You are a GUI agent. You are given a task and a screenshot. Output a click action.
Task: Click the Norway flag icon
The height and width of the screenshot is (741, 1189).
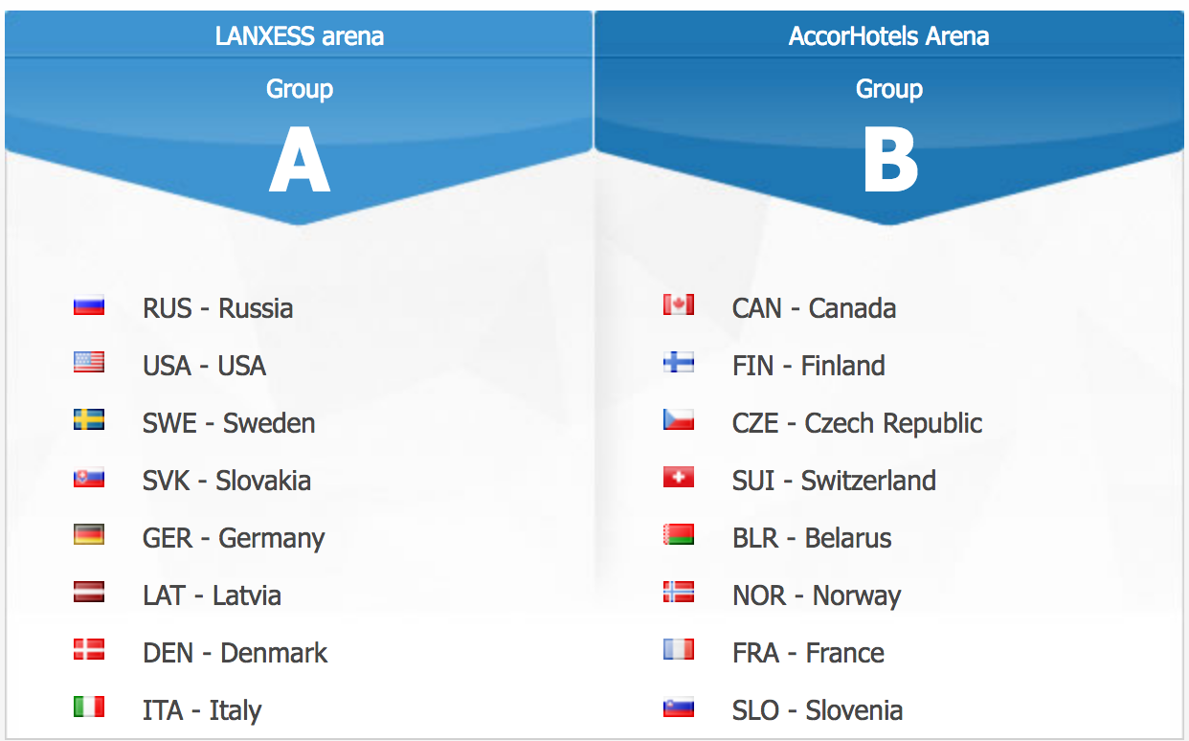click(679, 593)
